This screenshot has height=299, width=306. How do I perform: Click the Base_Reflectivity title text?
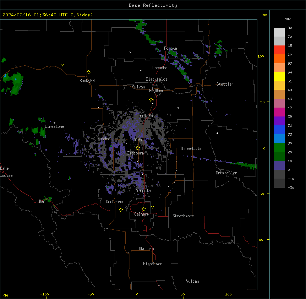coord(153,5)
